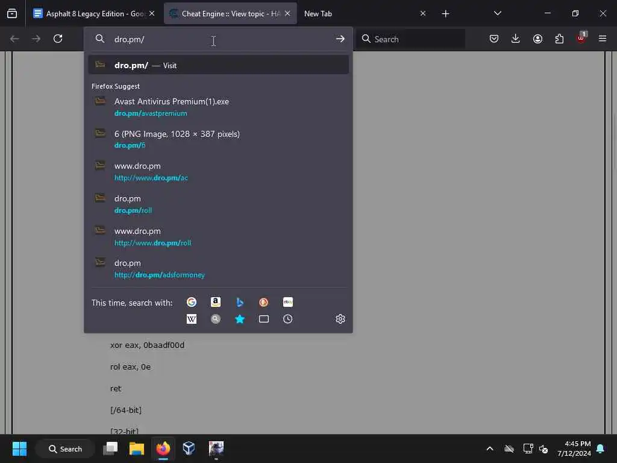The image size is (617, 463).
Task: Open a new tab with plus button
Action: 445,14
